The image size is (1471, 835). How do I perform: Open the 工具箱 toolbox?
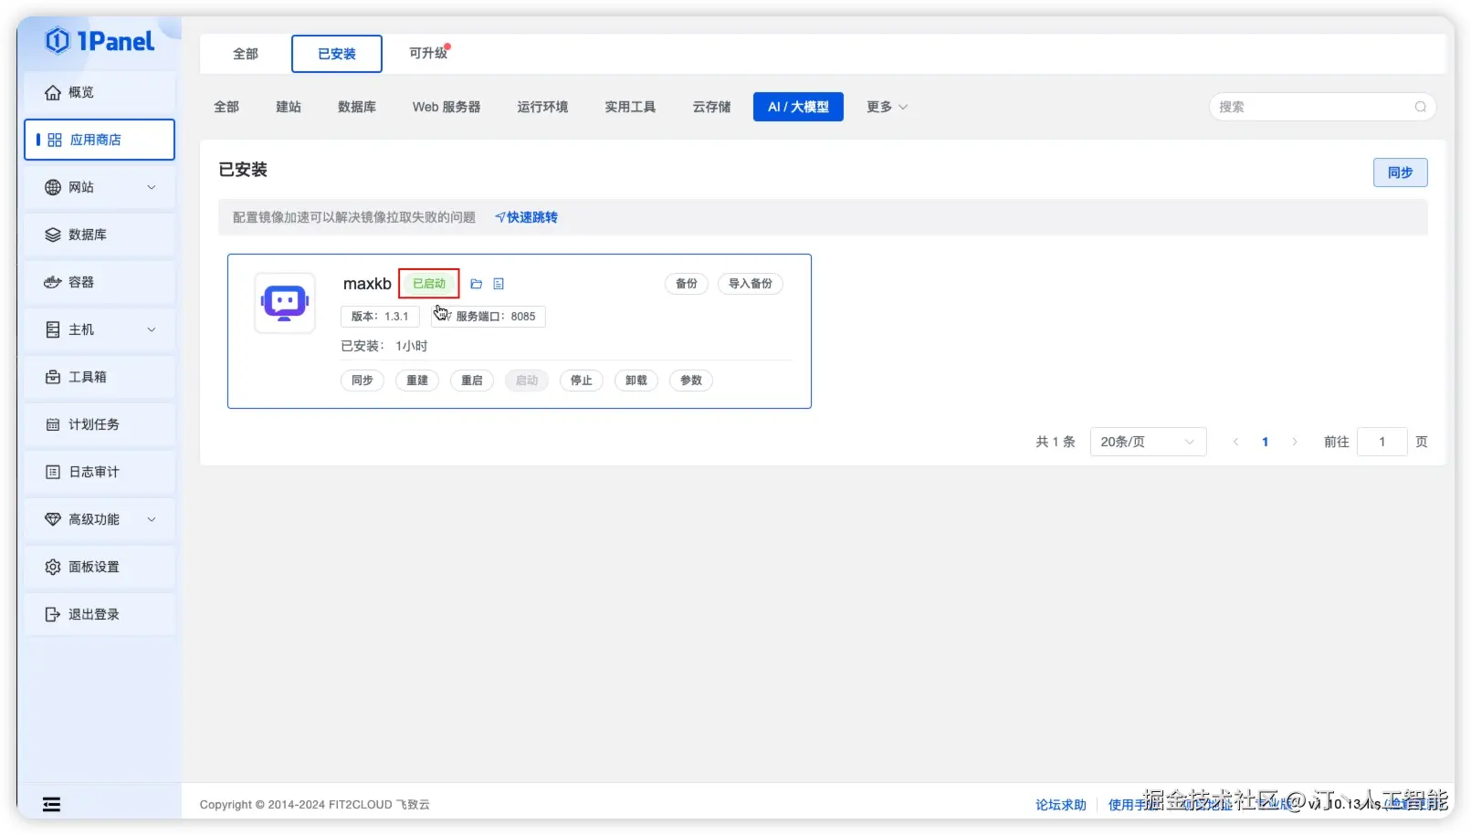(100, 377)
